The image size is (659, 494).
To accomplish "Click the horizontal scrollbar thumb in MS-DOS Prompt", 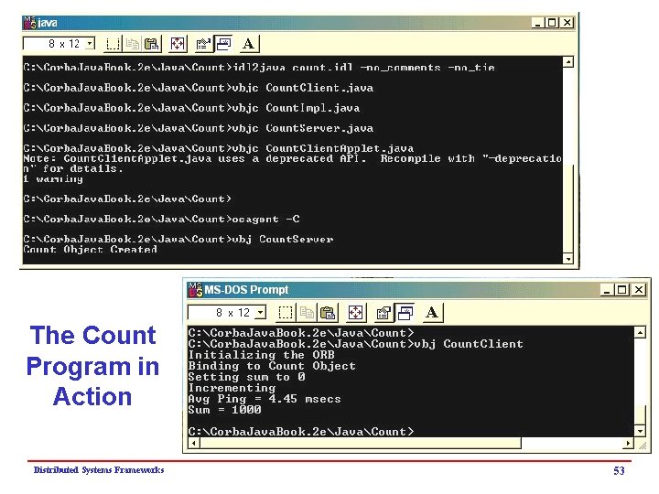I will pyautogui.click(x=361, y=443).
